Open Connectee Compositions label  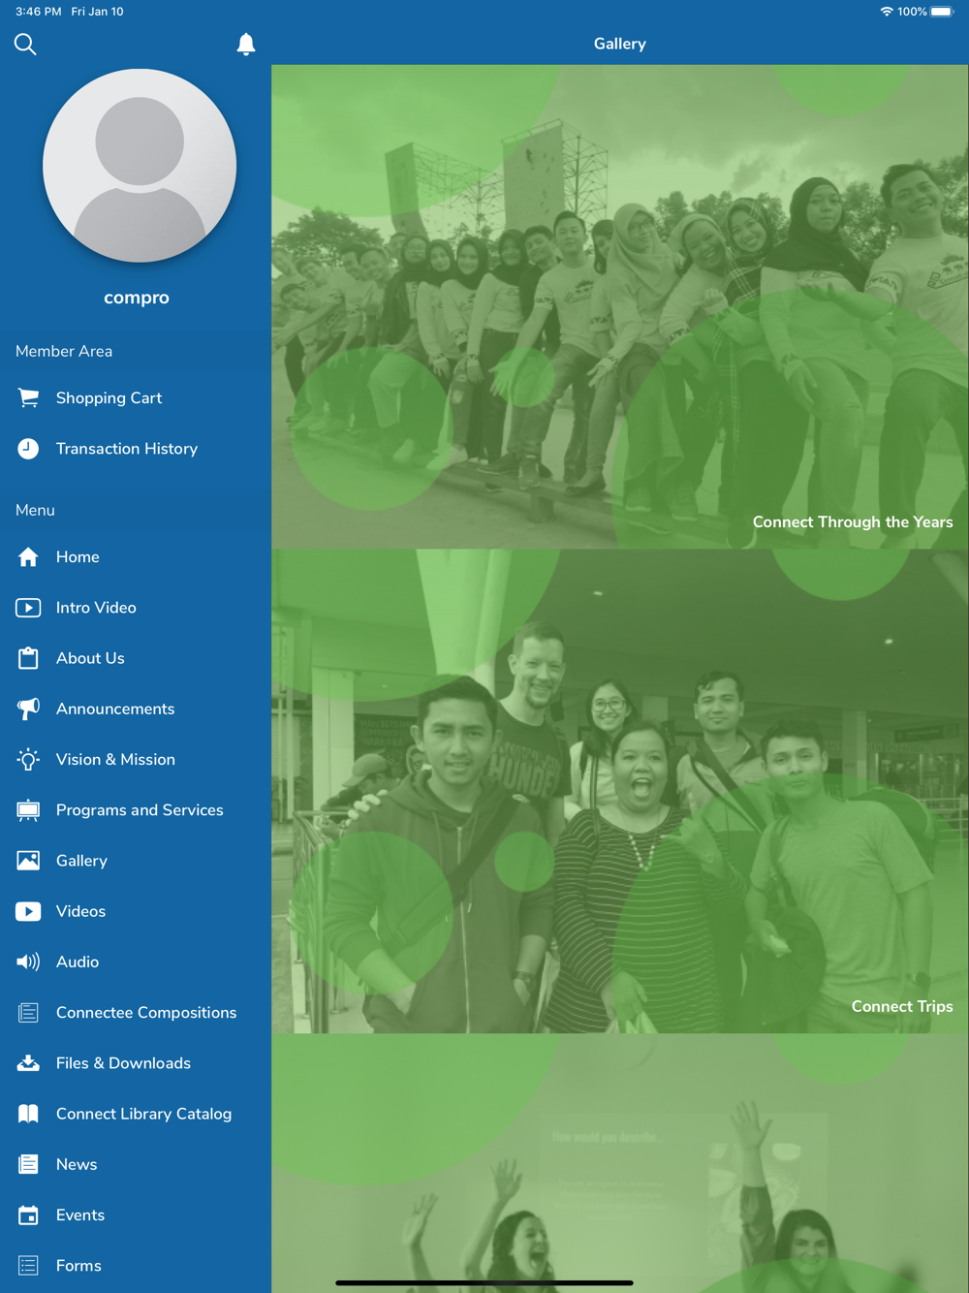pyautogui.click(x=146, y=1013)
